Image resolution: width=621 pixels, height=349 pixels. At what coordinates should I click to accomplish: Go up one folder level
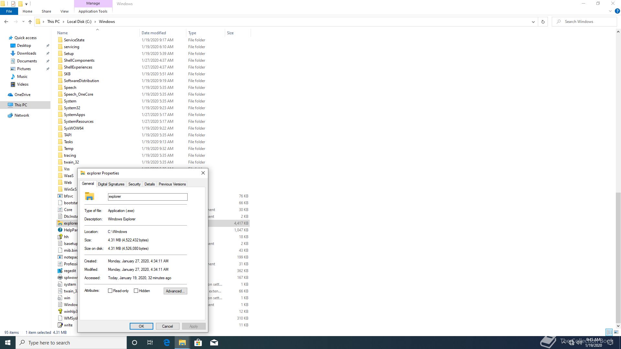click(30, 22)
